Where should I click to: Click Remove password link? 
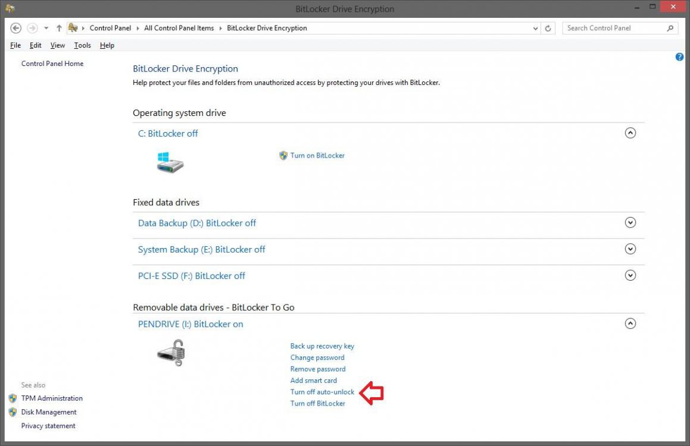318,369
